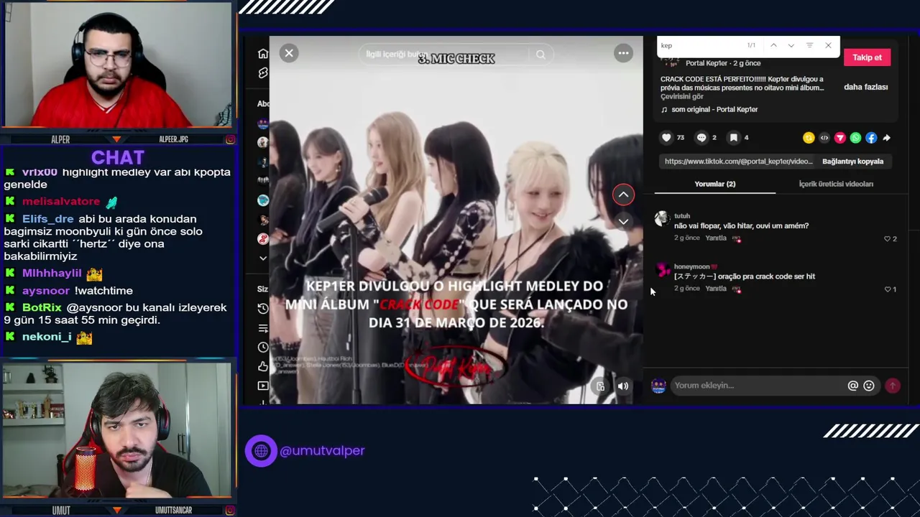920x517 pixels.
Task: Click the magnifier icon in video search
Action: point(540,55)
